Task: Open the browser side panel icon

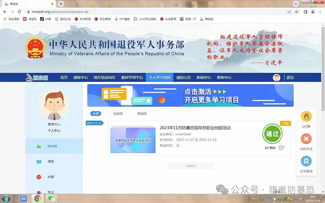Action: point(305,12)
